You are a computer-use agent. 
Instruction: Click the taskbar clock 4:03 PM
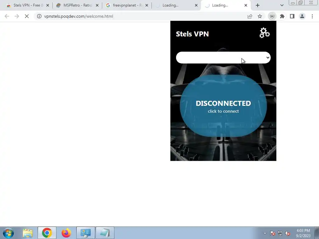tap(303, 233)
